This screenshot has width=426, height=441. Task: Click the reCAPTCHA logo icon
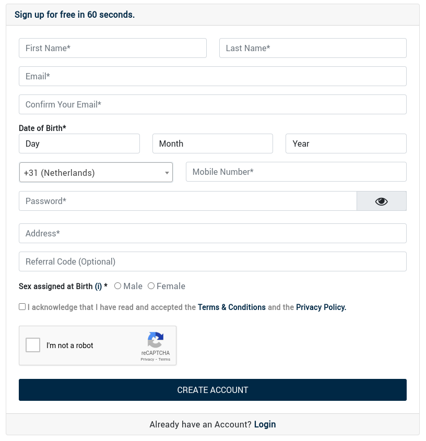pyautogui.click(x=156, y=340)
